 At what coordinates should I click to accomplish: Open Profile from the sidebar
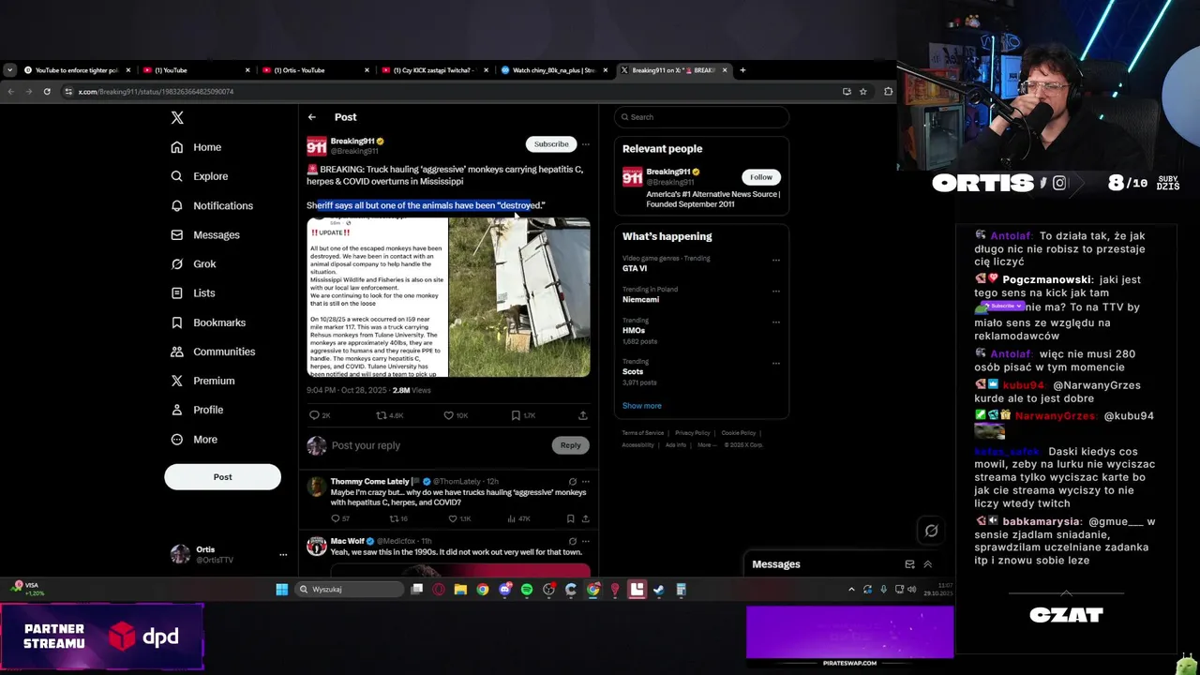(197, 410)
